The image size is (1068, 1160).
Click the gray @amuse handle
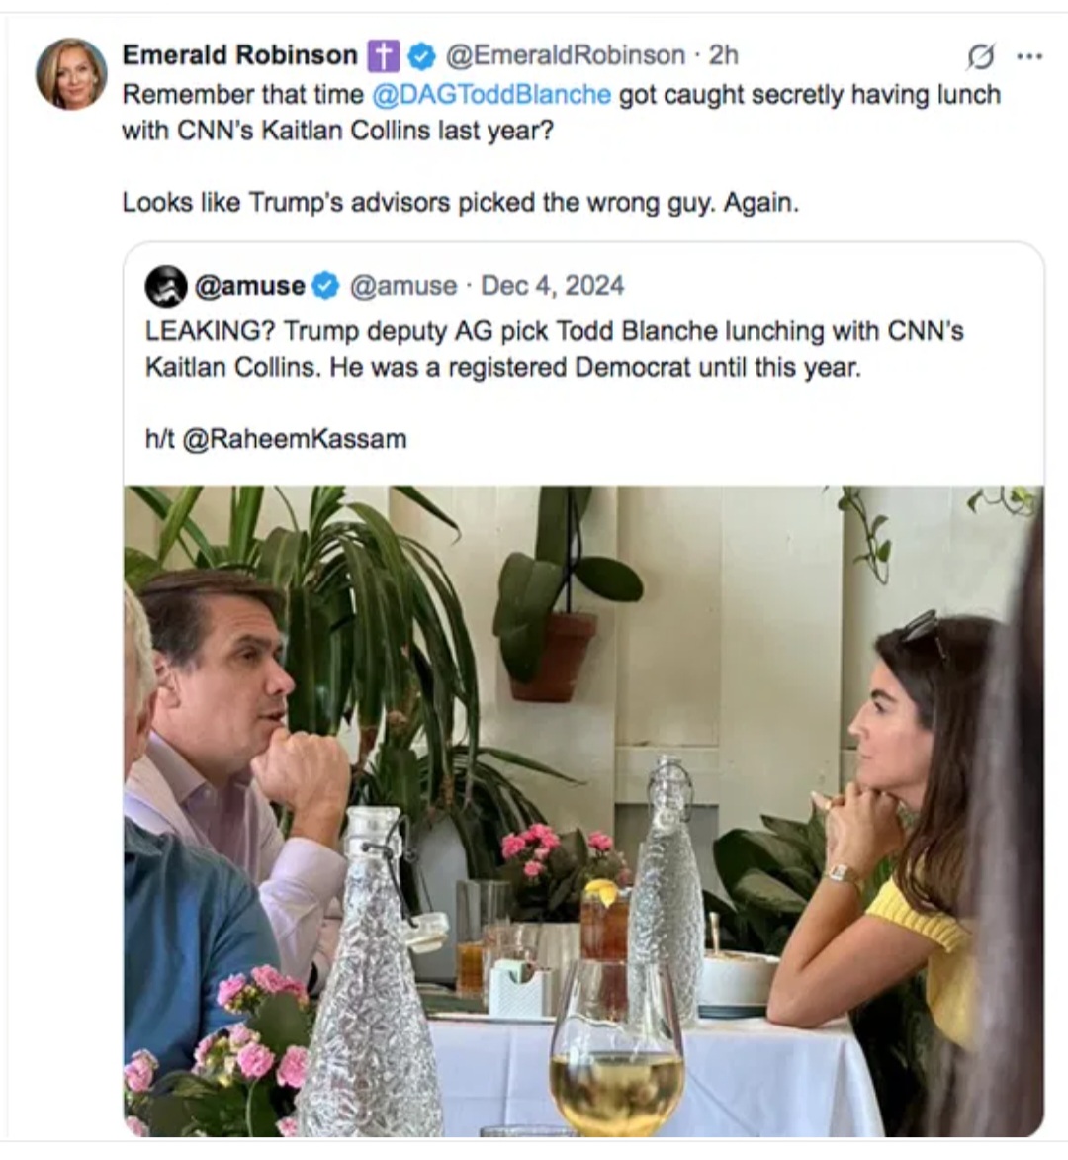point(403,286)
